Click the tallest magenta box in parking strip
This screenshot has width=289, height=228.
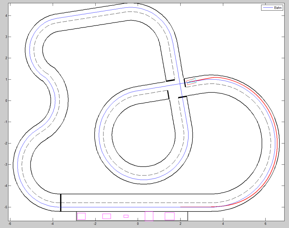tap(149, 216)
